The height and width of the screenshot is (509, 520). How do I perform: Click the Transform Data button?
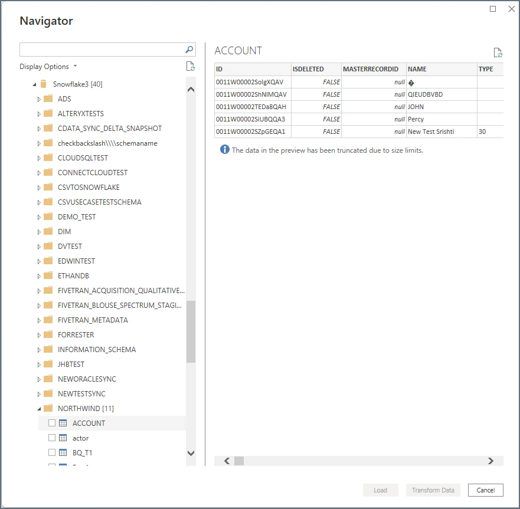tap(433, 490)
